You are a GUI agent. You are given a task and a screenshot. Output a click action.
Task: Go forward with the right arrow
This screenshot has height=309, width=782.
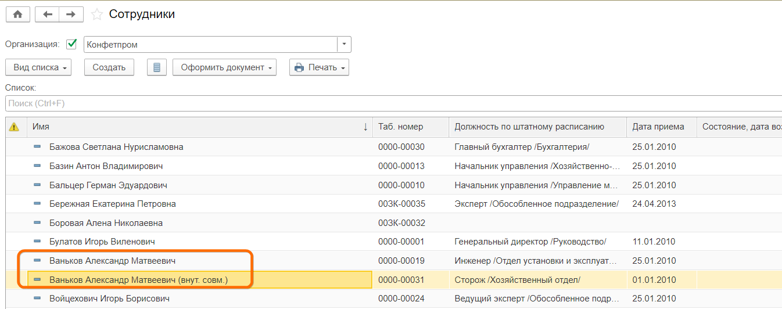pyautogui.click(x=71, y=15)
